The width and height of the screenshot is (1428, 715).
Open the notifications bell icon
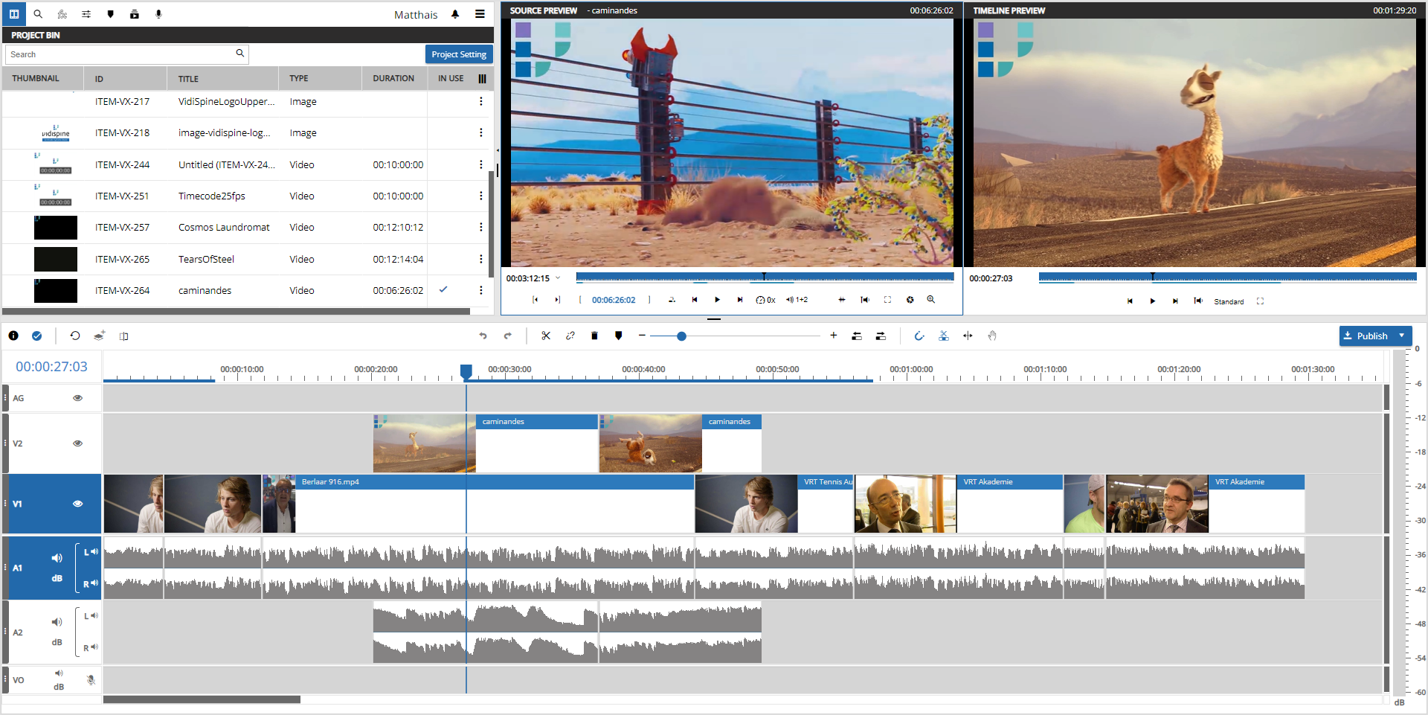coord(455,14)
